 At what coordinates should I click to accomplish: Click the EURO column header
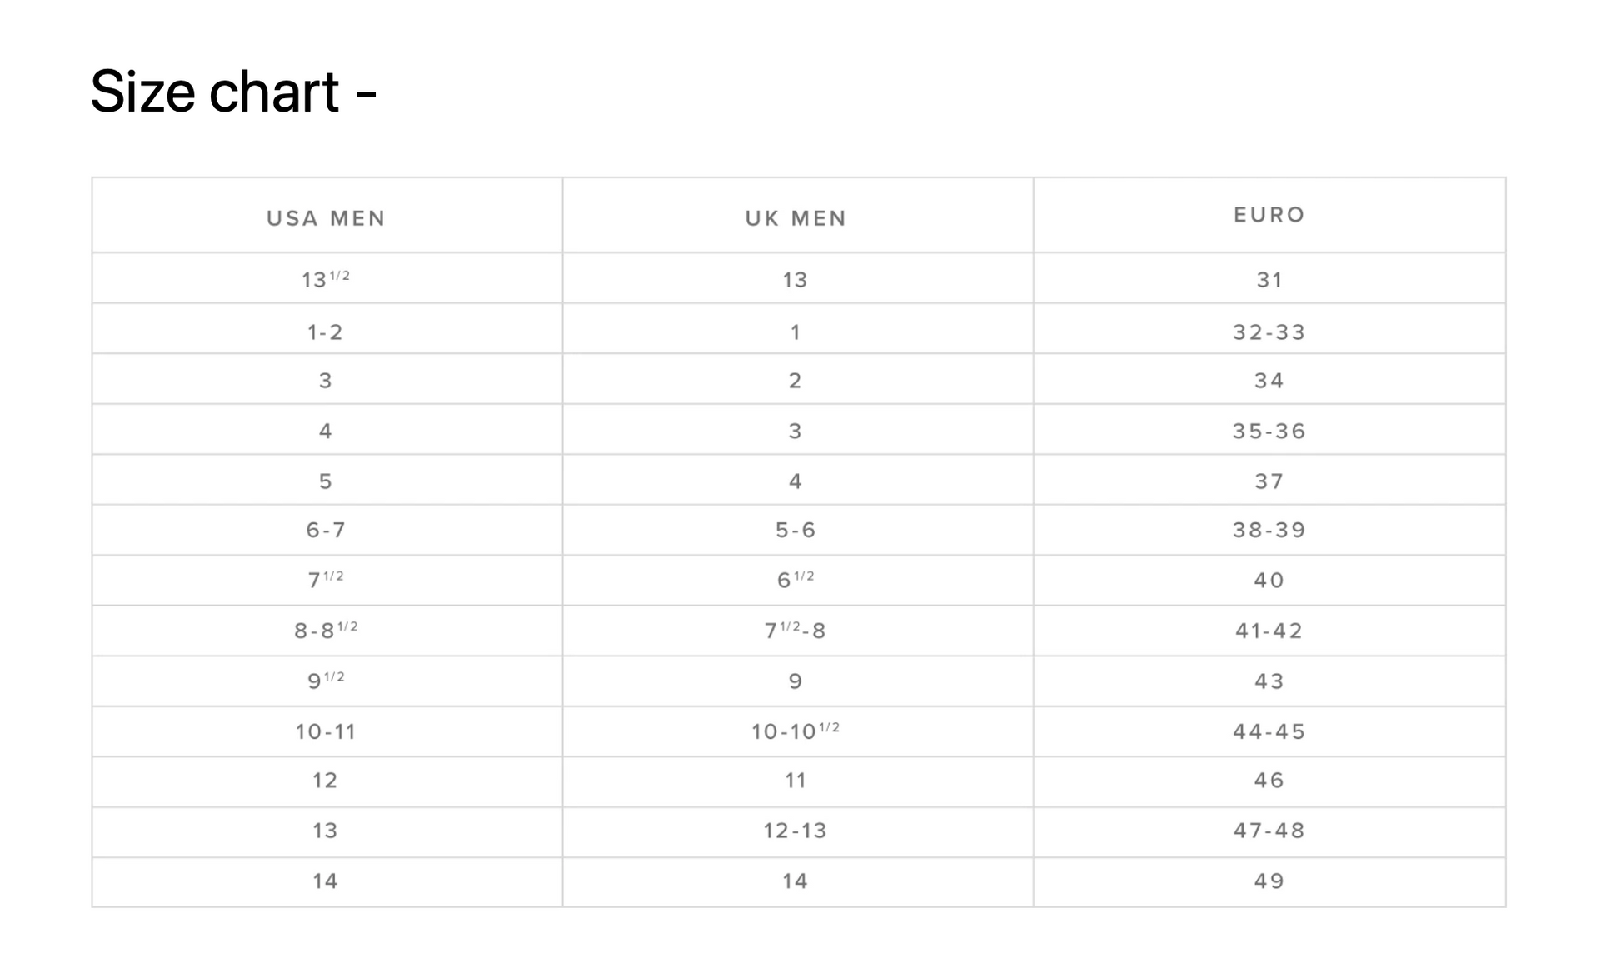(x=1269, y=215)
